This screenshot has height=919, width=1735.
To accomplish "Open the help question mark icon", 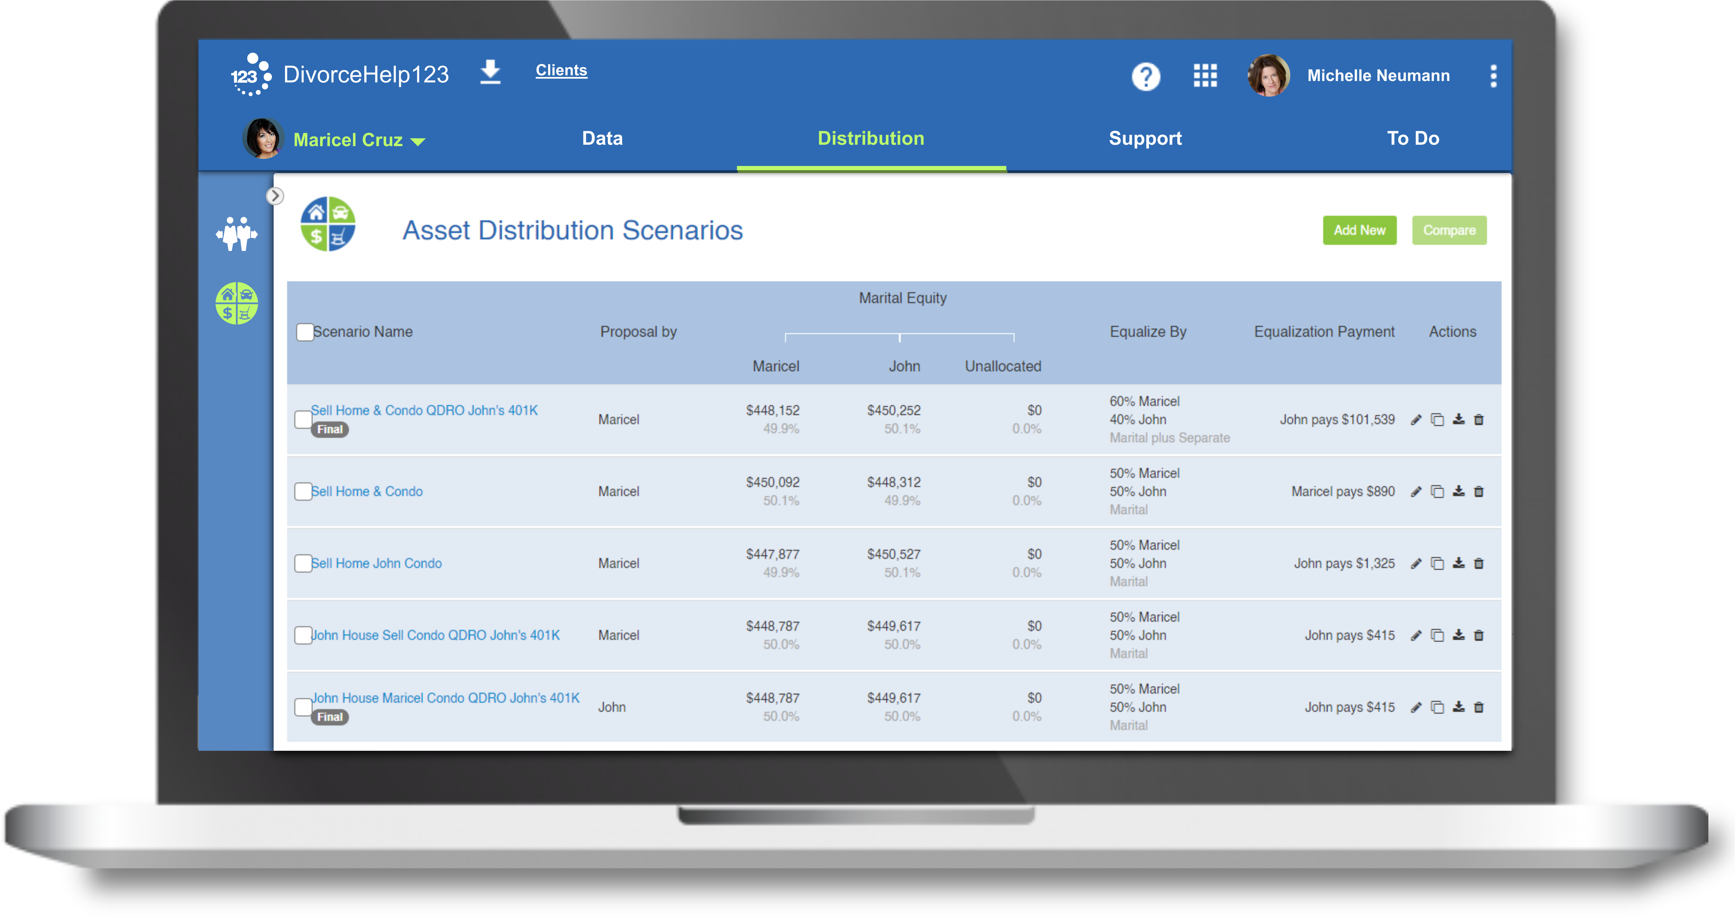I will tap(1146, 76).
